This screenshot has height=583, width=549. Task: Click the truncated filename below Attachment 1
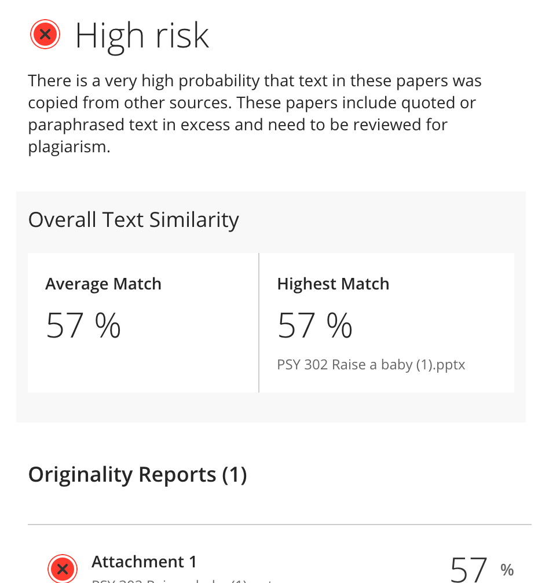(182, 580)
